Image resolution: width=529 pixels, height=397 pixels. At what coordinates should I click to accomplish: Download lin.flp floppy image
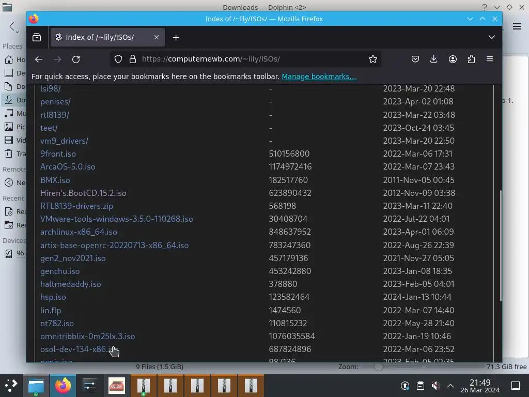point(51,310)
